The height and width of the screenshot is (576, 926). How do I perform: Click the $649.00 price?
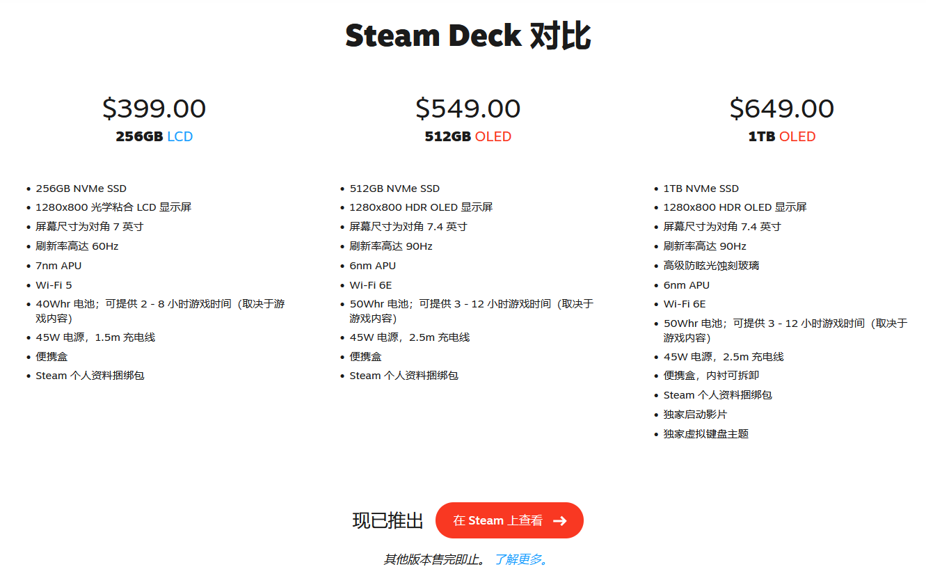point(781,109)
